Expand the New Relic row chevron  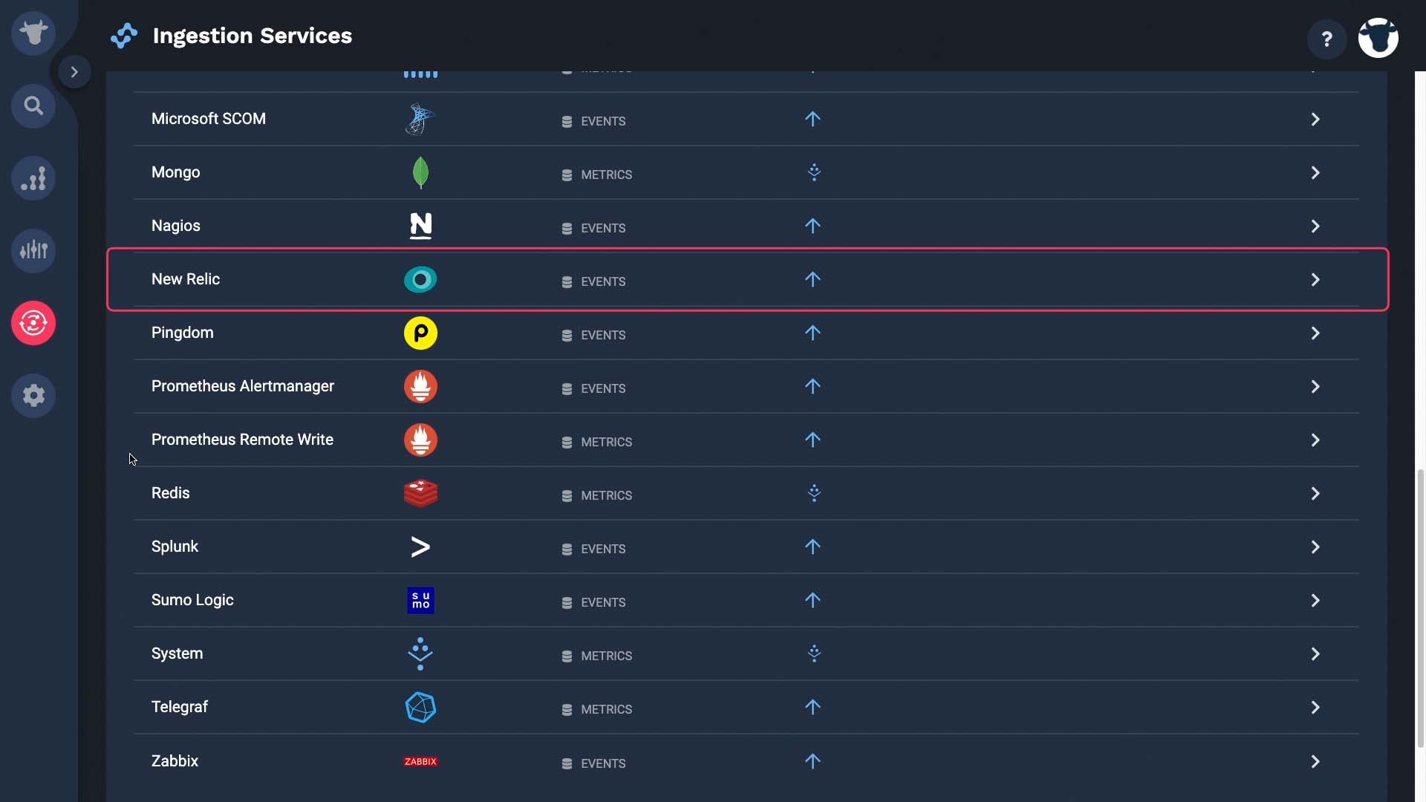point(1315,279)
